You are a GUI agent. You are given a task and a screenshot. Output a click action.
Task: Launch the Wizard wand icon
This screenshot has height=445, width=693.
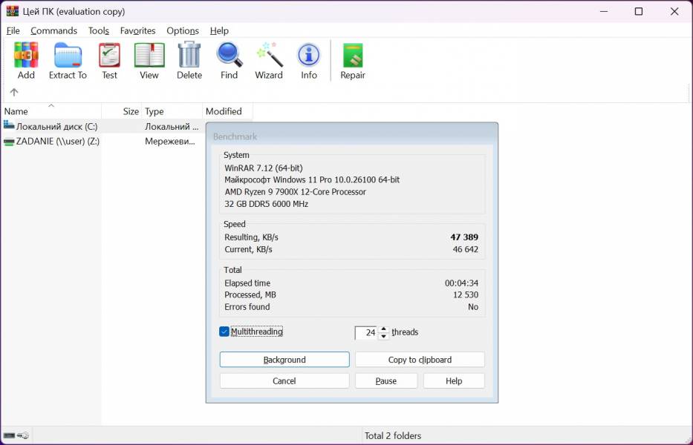[x=269, y=56]
